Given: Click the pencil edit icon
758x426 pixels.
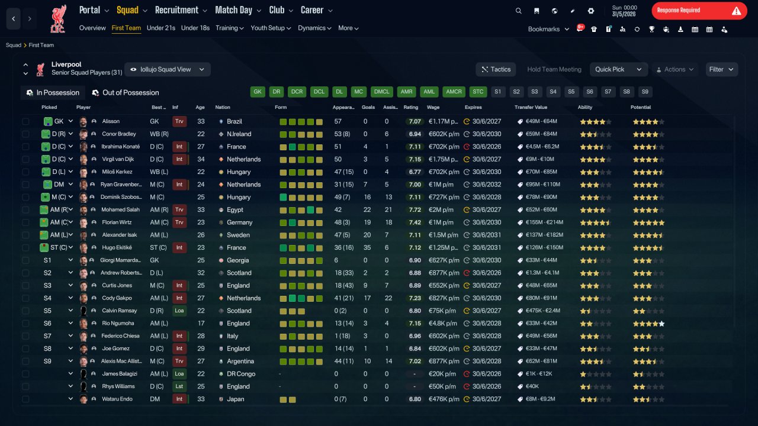Looking at the screenshot, I should pyautogui.click(x=573, y=11).
